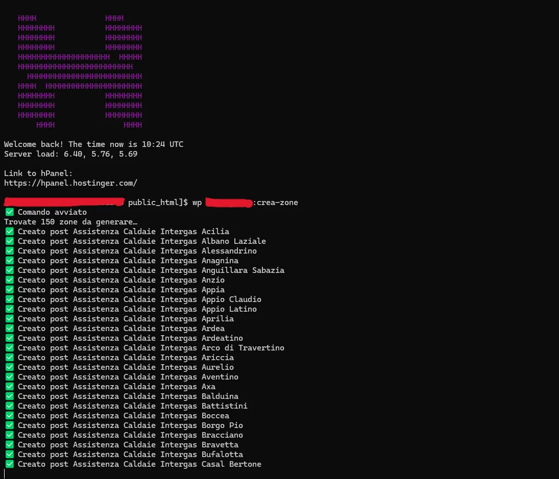Click the check icon on the Aurelio row
Screen dimensions: 559x479
[10, 367]
